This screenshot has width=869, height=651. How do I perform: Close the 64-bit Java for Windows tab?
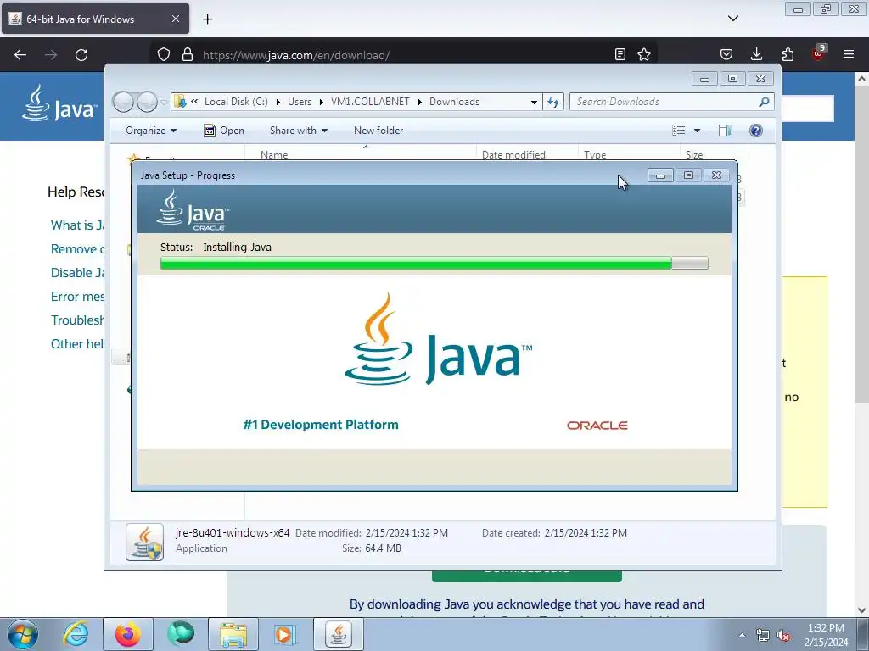pyautogui.click(x=176, y=19)
